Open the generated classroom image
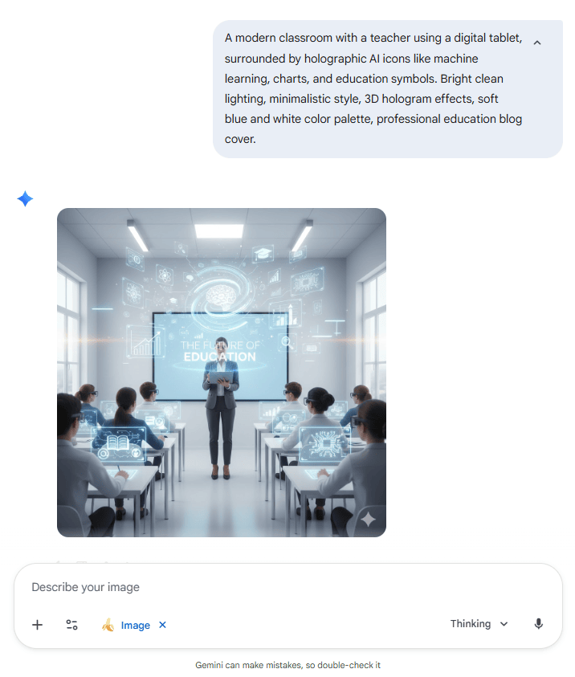Image resolution: width=575 pixels, height=677 pixels. [222, 373]
